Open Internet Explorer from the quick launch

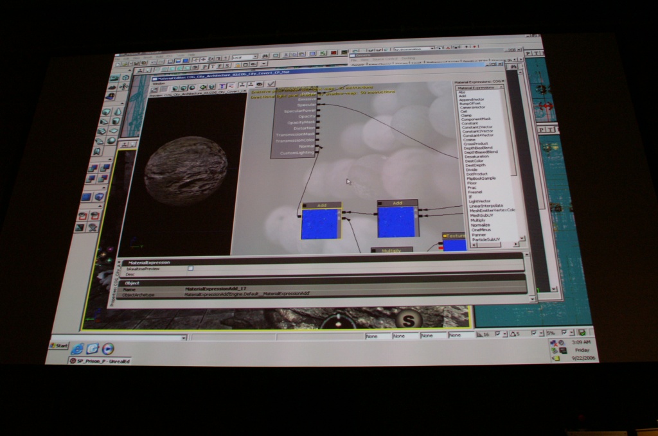click(x=78, y=349)
